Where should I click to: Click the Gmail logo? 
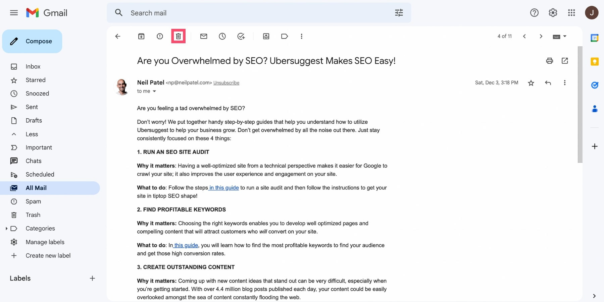(47, 13)
